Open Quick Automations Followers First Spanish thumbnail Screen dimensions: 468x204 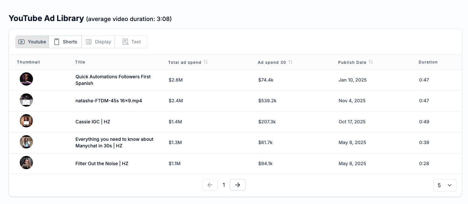coord(26,79)
